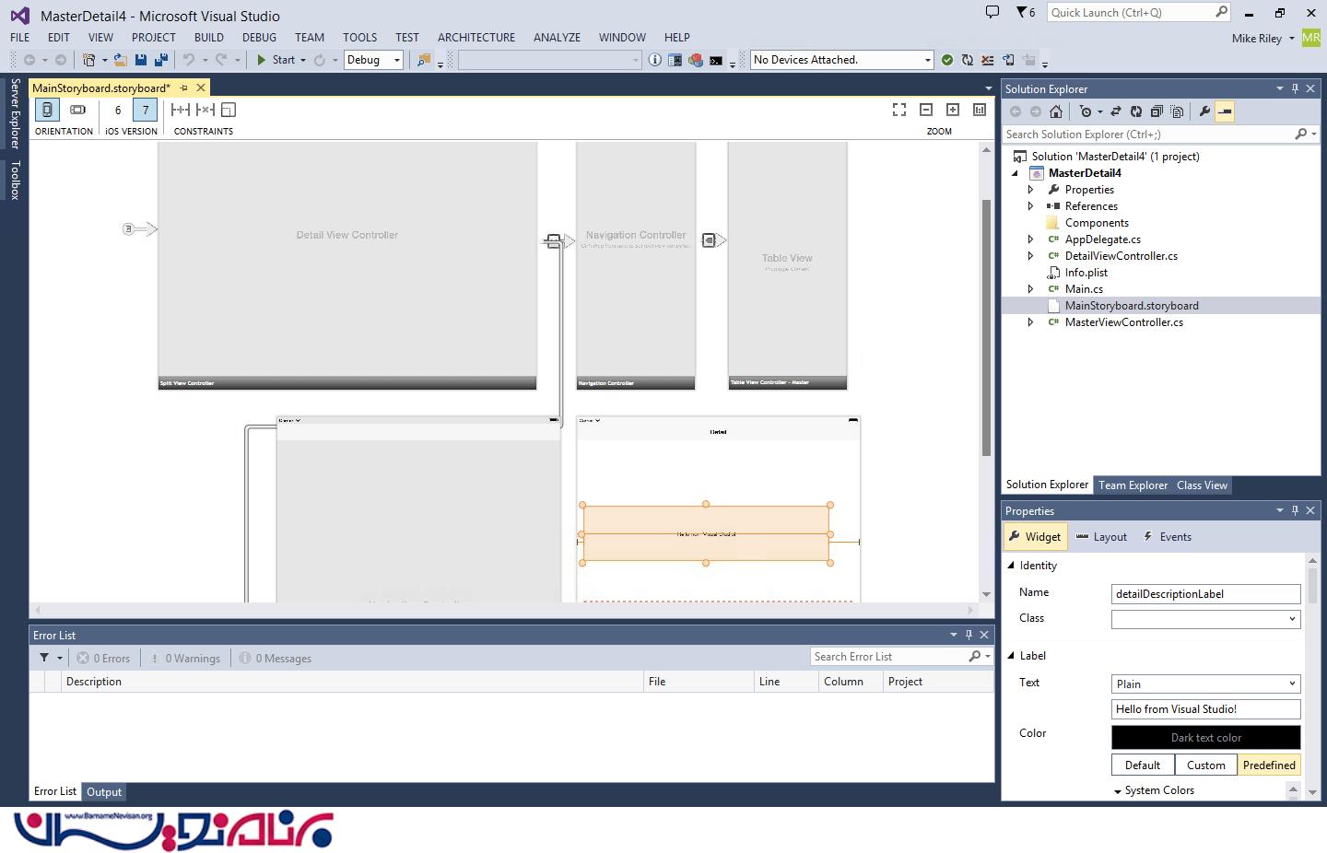Click the Dark text color swatch

1206,737
